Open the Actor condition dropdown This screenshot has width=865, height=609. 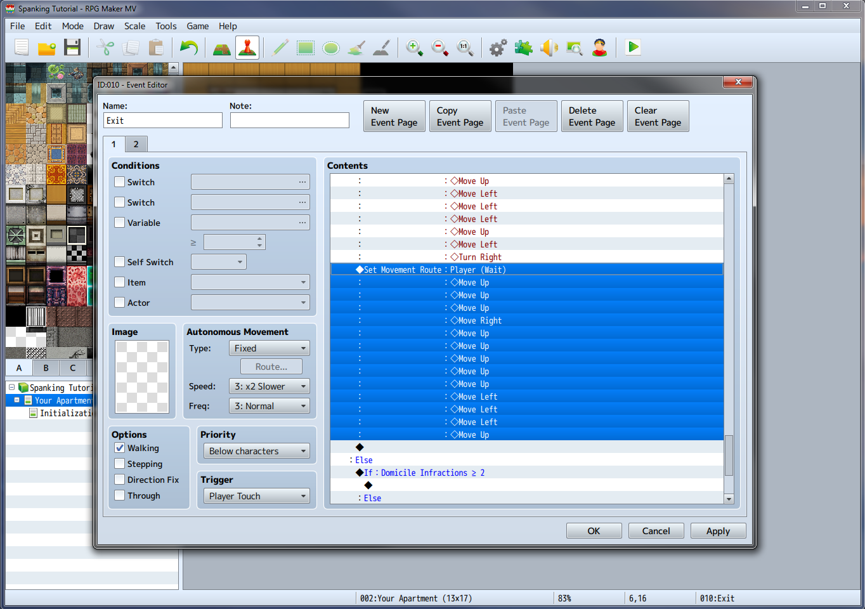click(x=250, y=303)
